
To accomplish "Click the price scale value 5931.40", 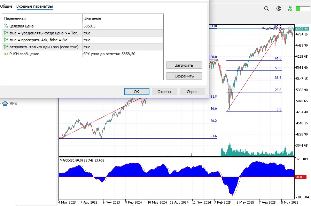I will (x=302, y=67).
